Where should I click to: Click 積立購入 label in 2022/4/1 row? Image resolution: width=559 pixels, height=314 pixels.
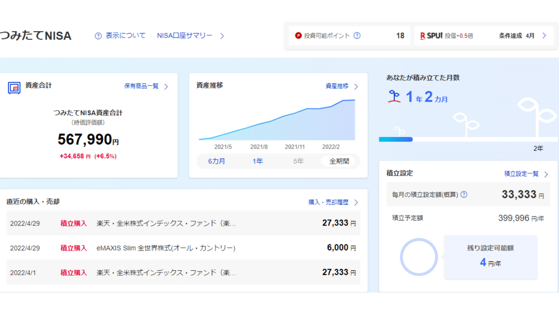73,273
